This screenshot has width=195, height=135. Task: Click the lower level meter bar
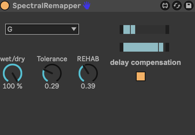point(144,47)
